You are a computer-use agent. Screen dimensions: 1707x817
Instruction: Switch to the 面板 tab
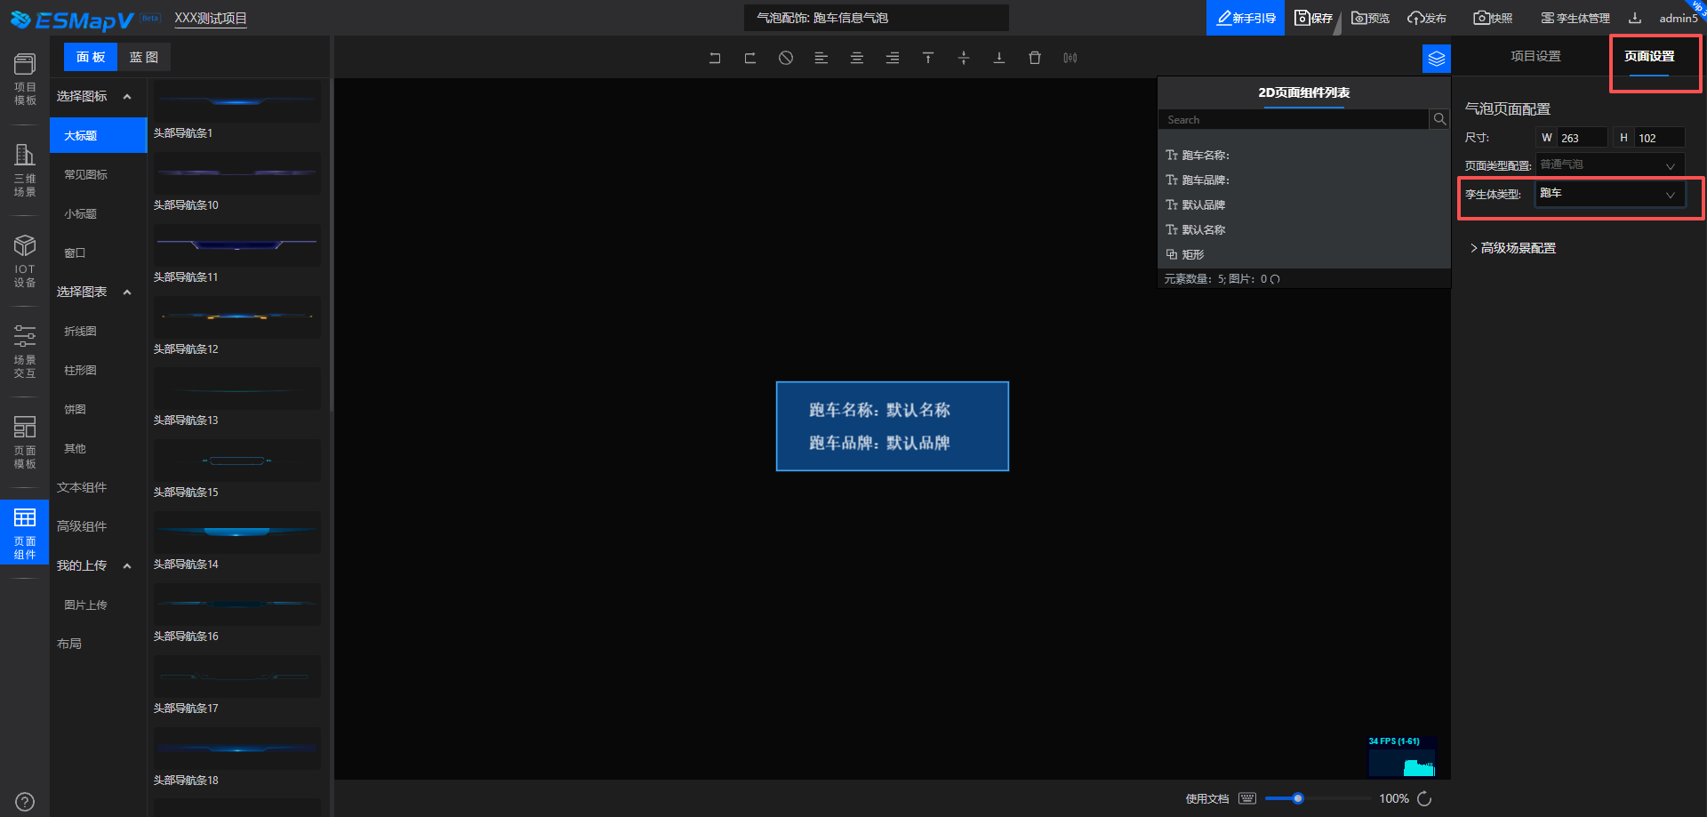(91, 57)
